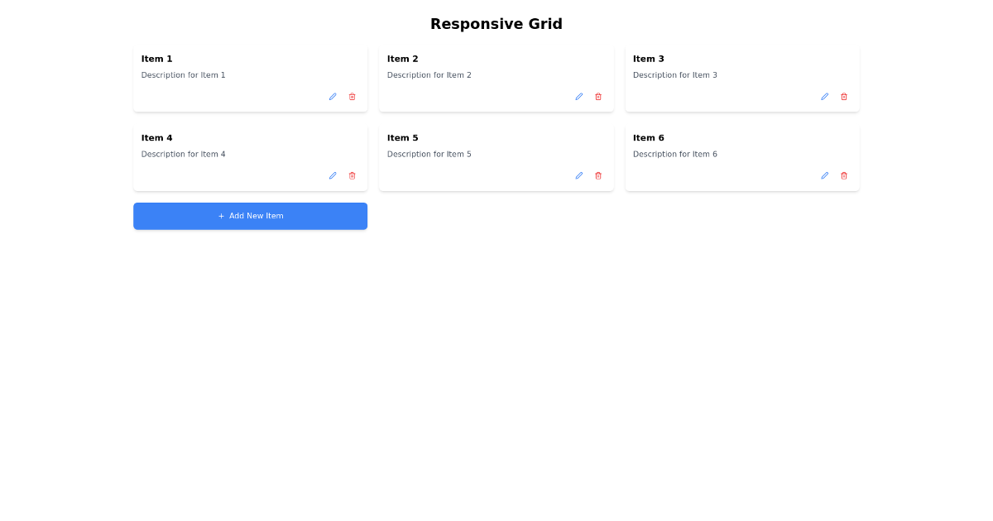
Task: Click the Item 6 title text
Action: (648, 137)
